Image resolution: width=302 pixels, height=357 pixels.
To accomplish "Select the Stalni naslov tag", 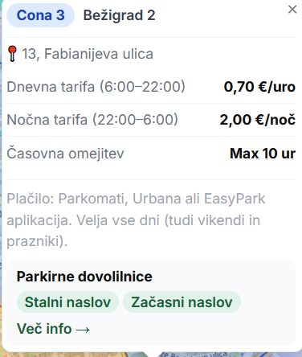I will click(x=67, y=302).
